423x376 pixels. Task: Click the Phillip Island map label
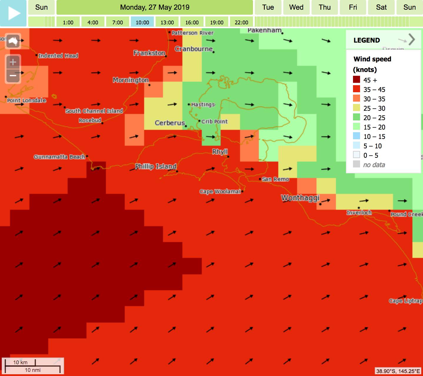pos(156,167)
